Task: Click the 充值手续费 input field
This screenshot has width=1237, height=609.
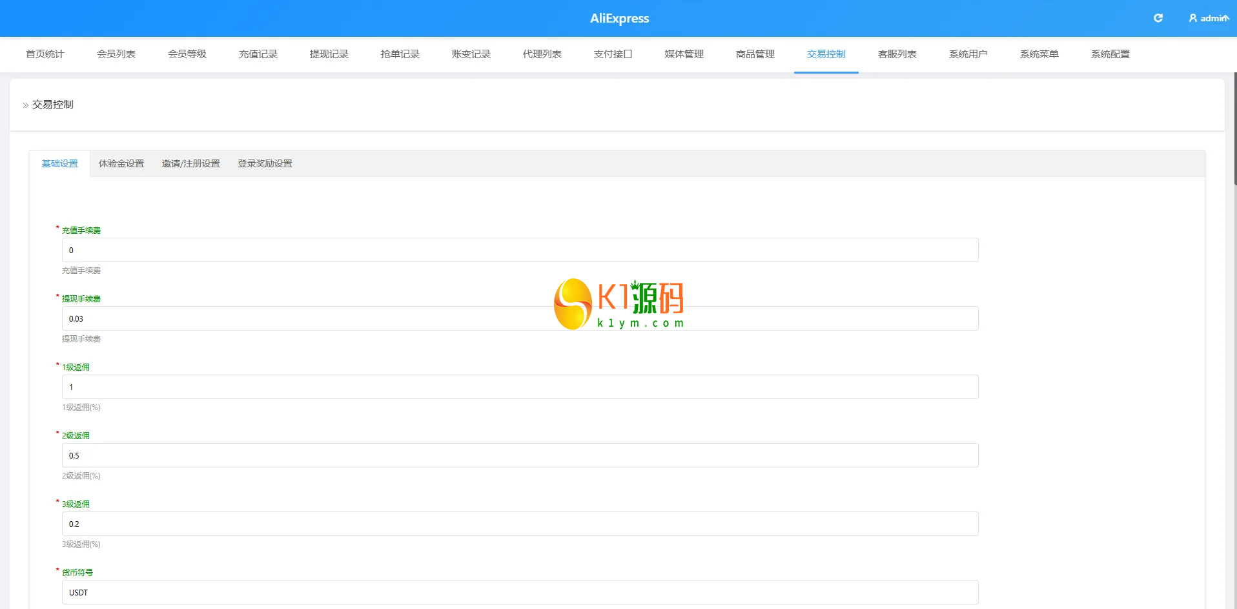Action: point(520,250)
